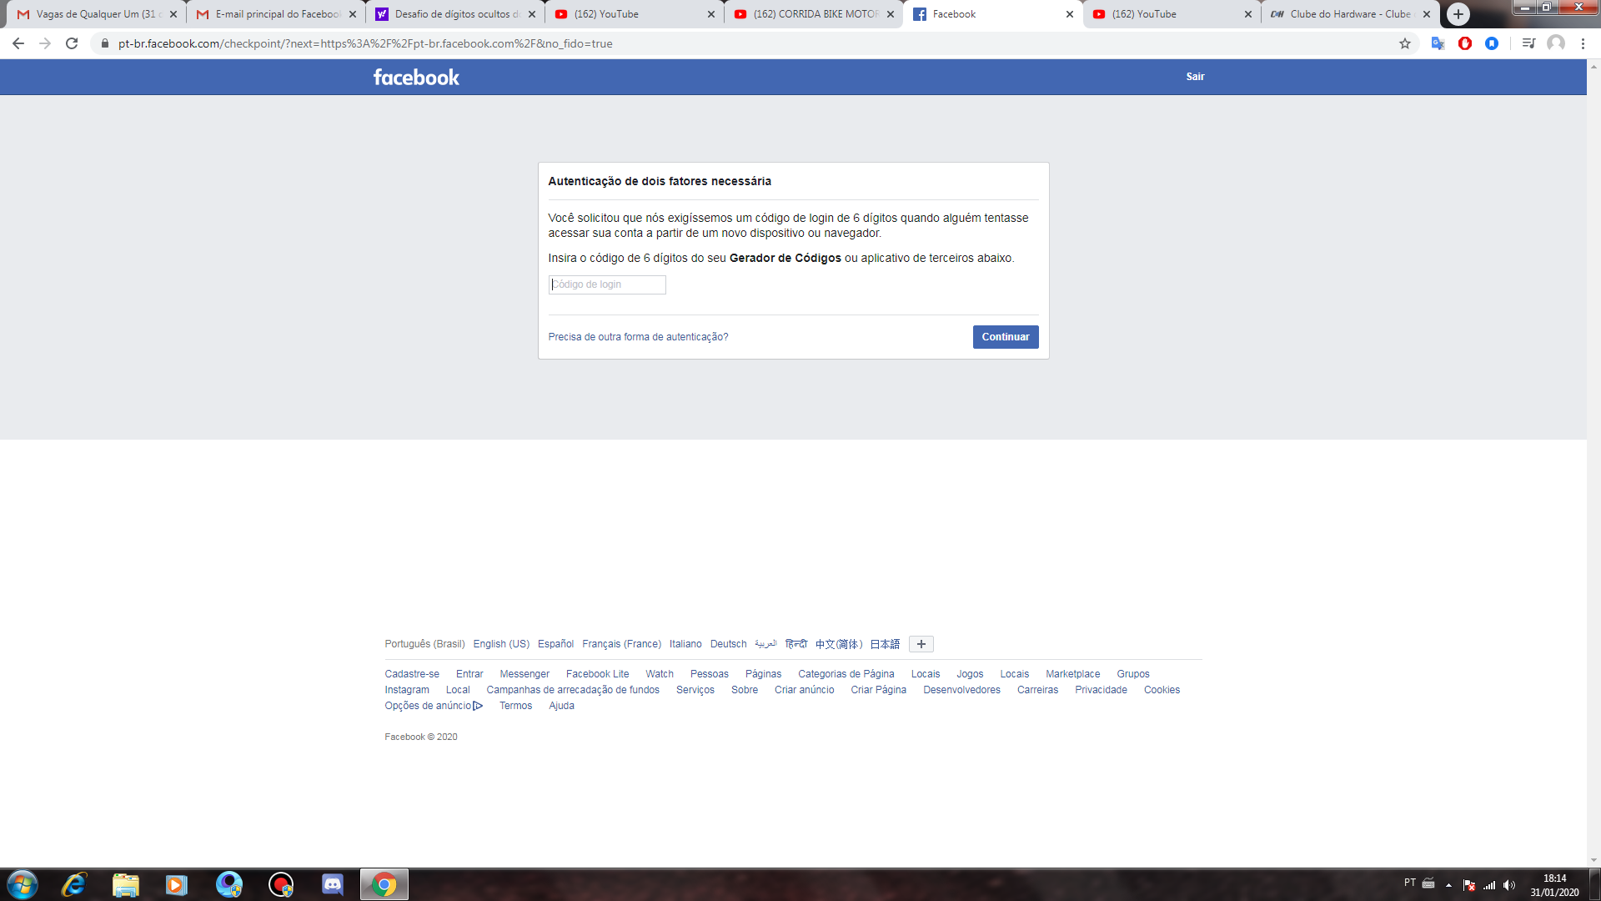This screenshot has height=901, width=1601.
Task: Click the PT language indicator
Action: point(1409,883)
